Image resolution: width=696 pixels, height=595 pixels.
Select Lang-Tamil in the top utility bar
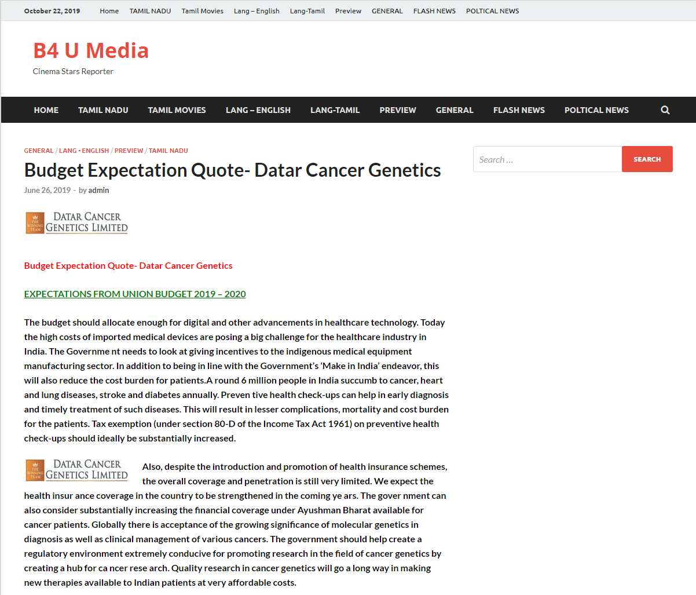coord(307,11)
